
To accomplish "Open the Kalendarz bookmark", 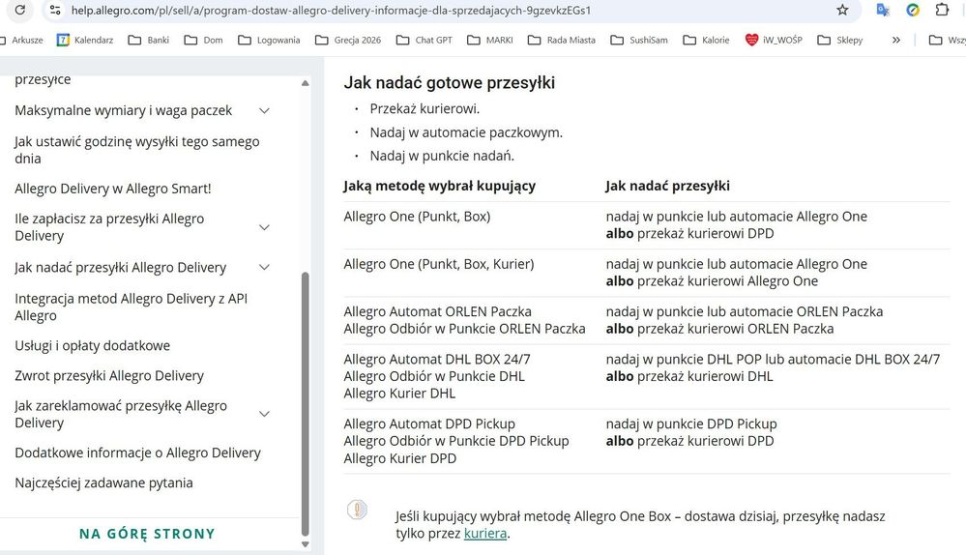I will [85, 41].
